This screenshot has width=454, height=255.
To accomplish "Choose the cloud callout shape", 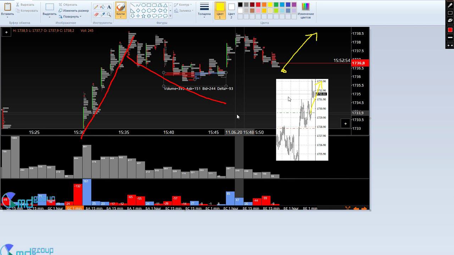I will tap(165, 16).
